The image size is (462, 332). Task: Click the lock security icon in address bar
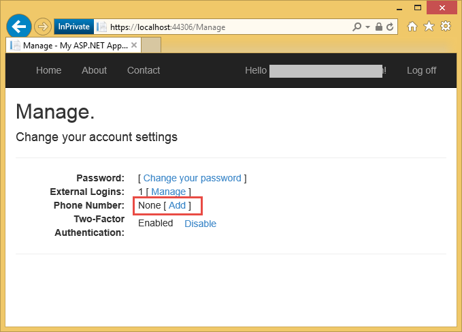[379, 27]
